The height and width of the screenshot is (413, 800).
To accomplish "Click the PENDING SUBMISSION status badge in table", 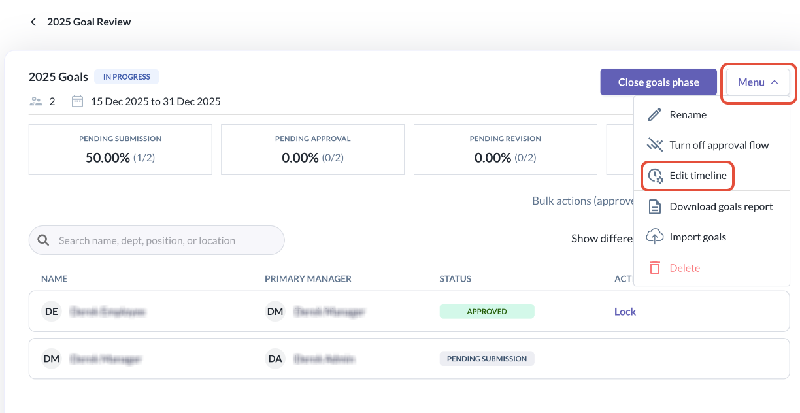I will pos(487,359).
